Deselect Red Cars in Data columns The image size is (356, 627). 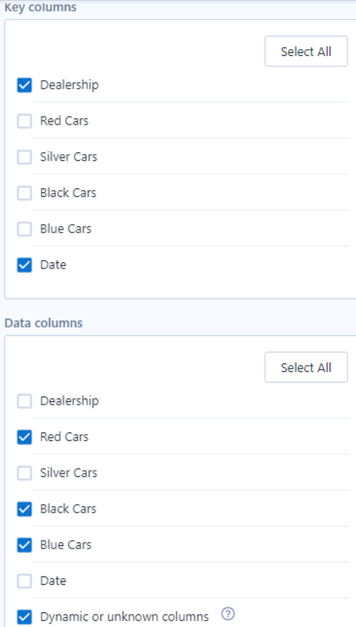click(24, 437)
